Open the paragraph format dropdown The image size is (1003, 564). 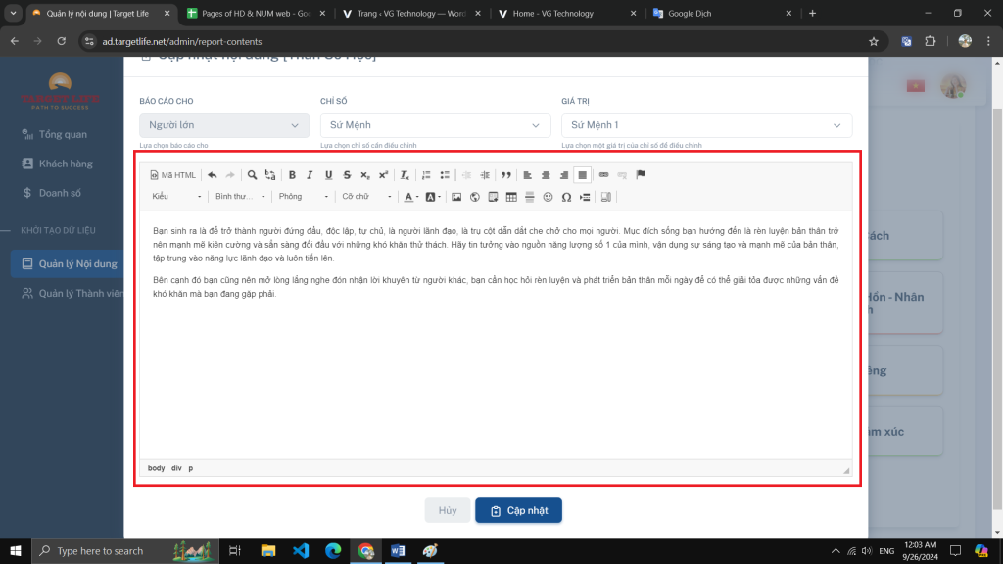(240, 196)
